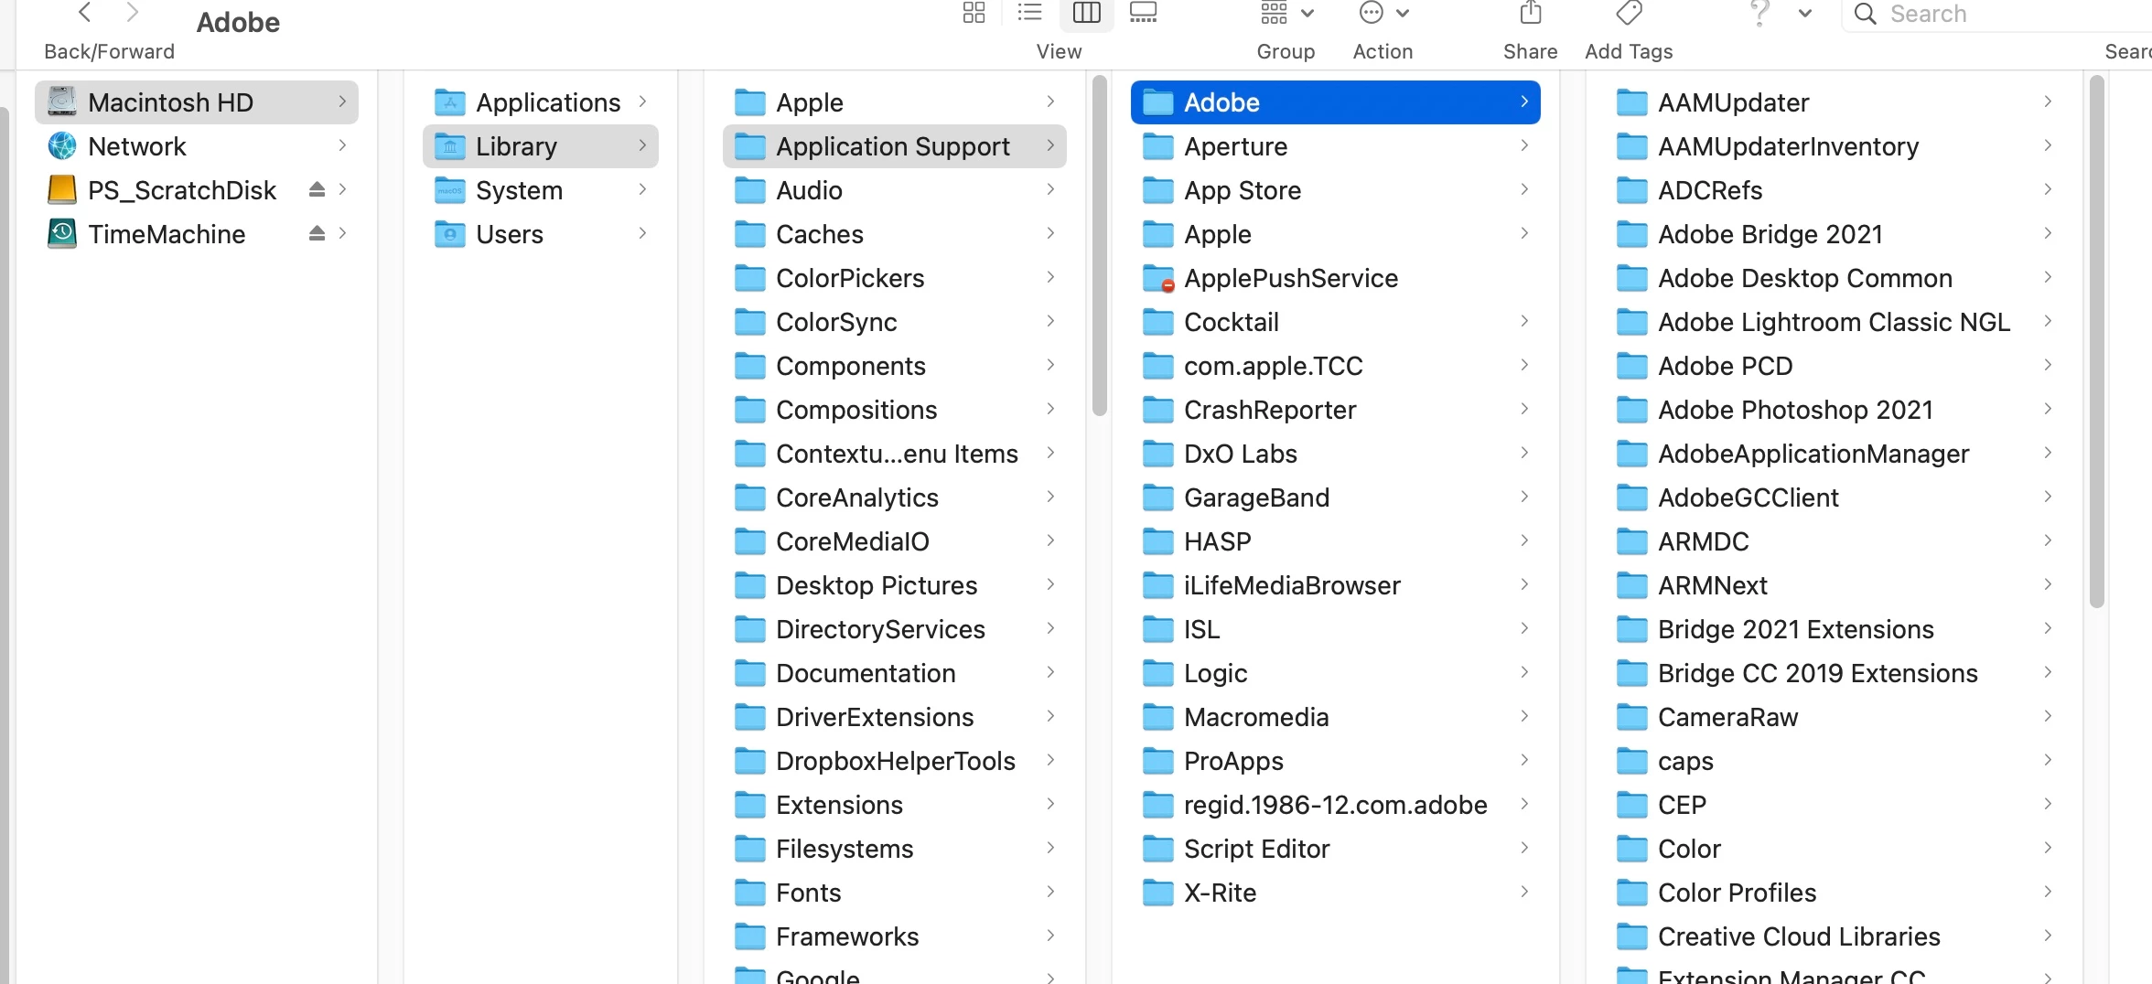Click the Search magnifier icon
The height and width of the screenshot is (984, 2152).
pos(1865,14)
